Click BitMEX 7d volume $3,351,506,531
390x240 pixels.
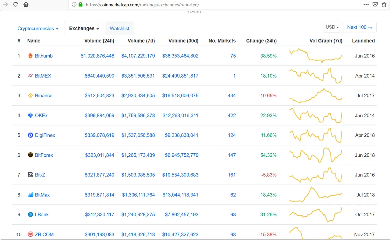tap(138, 76)
